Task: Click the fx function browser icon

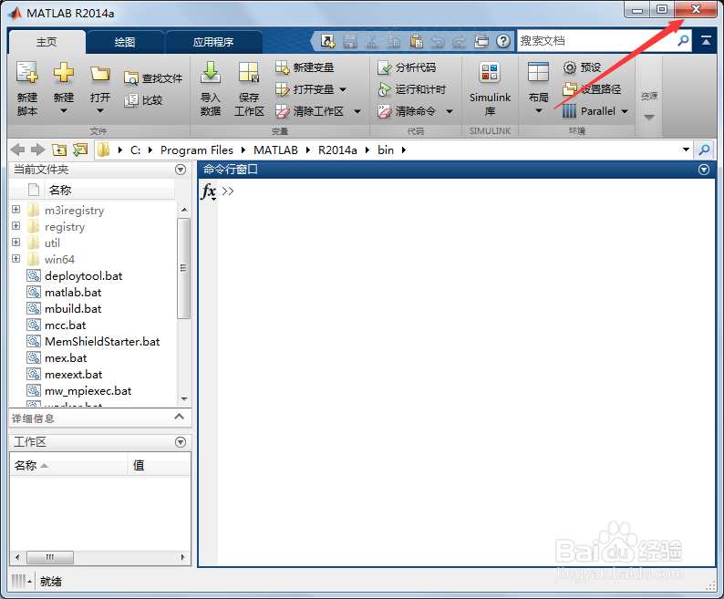Action: click(x=209, y=191)
